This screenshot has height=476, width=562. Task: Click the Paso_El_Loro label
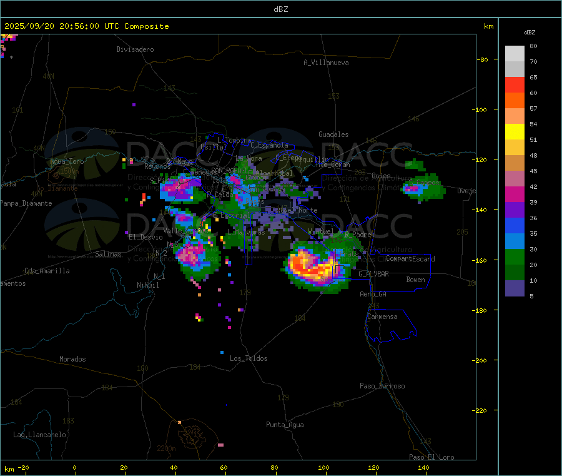click(431, 457)
